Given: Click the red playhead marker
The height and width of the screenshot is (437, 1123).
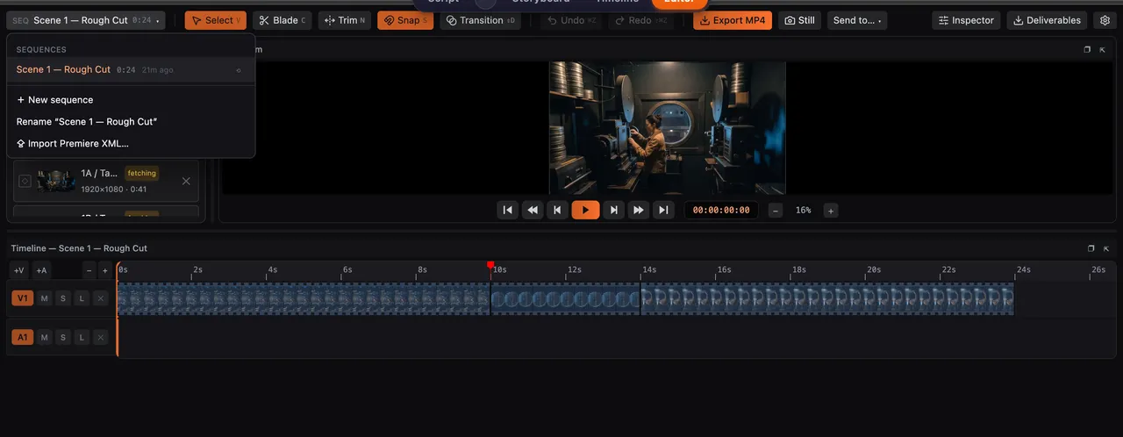Looking at the screenshot, I should click(490, 265).
